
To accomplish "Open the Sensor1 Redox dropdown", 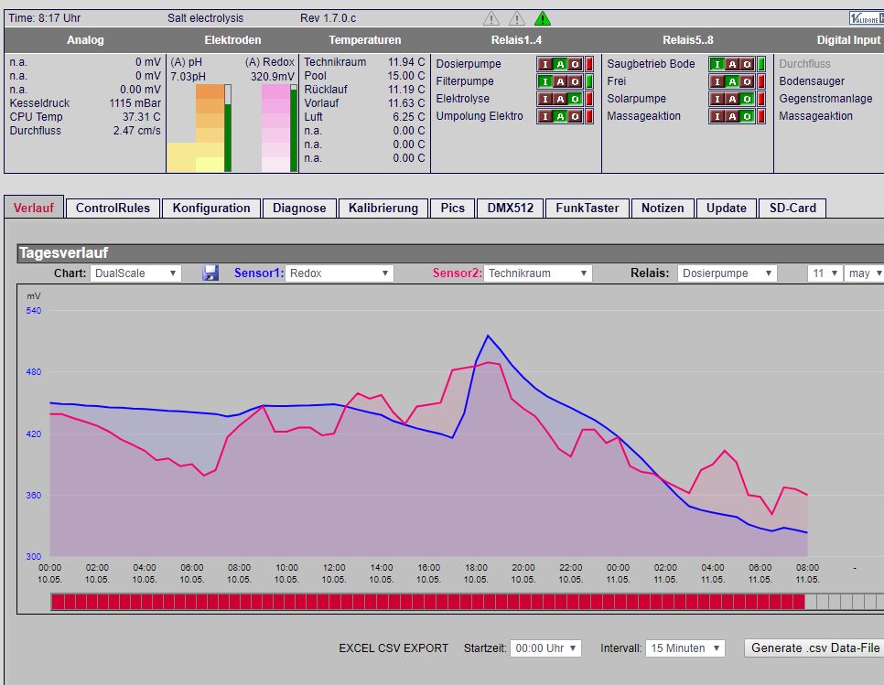I will [340, 273].
